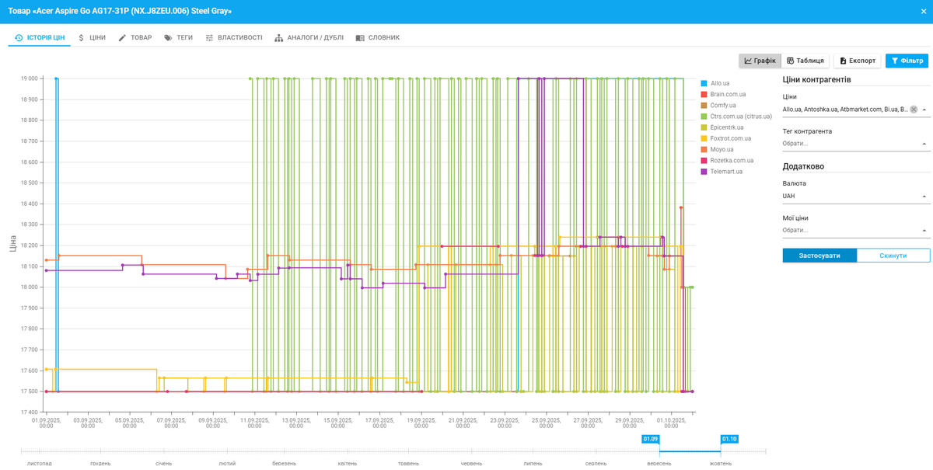This screenshot has width=933, height=470.
Task: Click the 01.09 range slider handle
Action: click(x=650, y=440)
